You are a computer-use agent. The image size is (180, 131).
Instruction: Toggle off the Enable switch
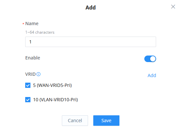150,59
